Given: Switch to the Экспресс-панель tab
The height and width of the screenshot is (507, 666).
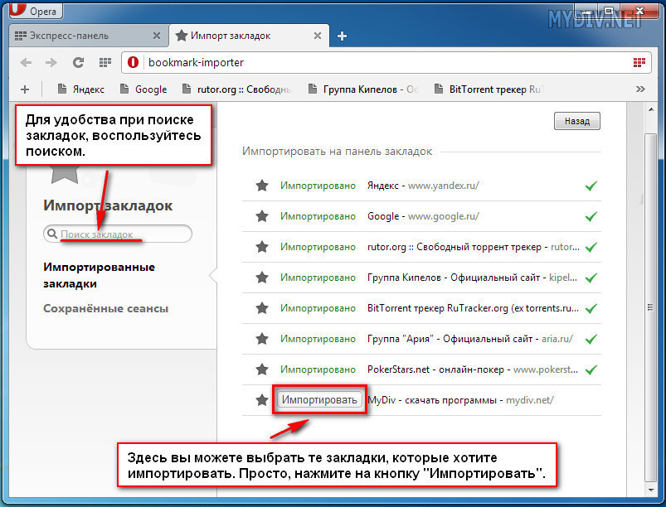Looking at the screenshot, I should click(x=88, y=36).
